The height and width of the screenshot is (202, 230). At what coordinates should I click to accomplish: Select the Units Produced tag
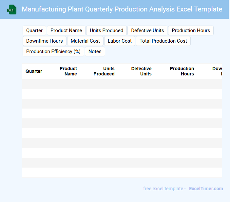point(106,30)
